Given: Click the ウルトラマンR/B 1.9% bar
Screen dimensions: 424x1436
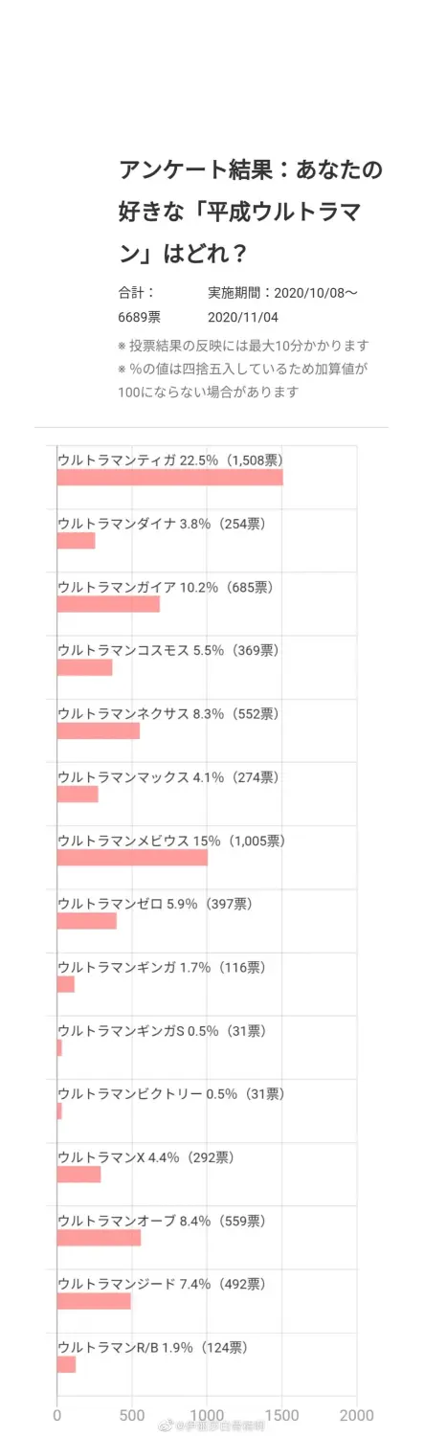Looking at the screenshot, I should point(67,1364).
